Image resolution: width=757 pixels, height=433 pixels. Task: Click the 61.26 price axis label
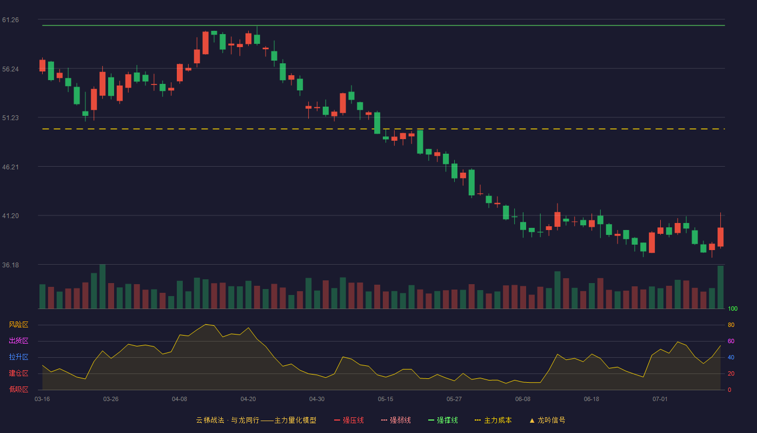(x=11, y=19)
